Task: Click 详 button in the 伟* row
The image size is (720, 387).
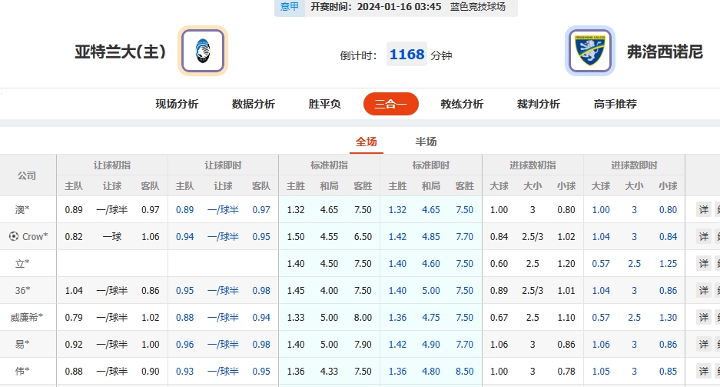Action: tap(703, 372)
